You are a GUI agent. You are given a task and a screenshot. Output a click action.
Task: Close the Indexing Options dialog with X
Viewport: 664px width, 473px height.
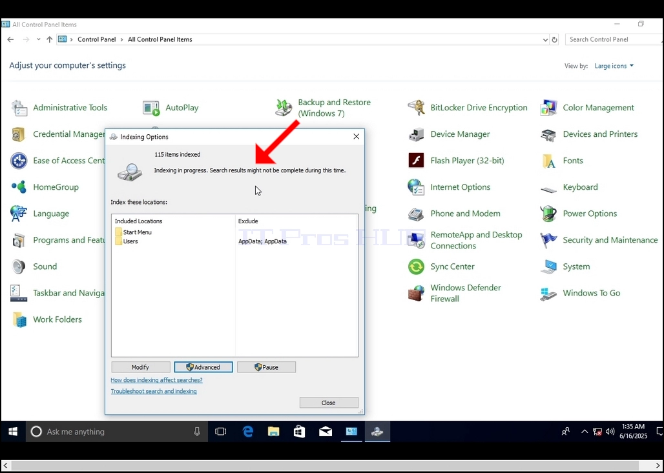click(356, 137)
